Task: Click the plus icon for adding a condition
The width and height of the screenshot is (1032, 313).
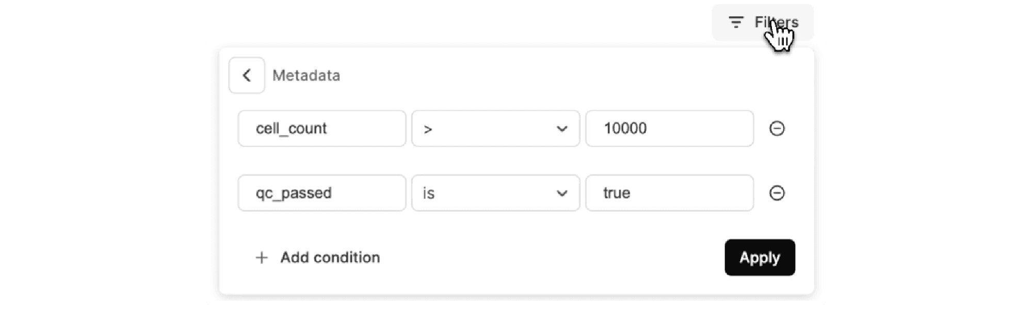Action: pos(262,258)
